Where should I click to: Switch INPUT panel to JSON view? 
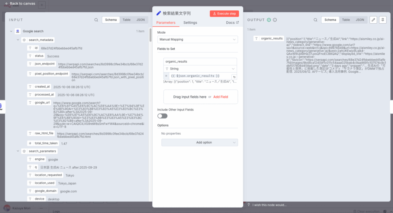coord(141,20)
